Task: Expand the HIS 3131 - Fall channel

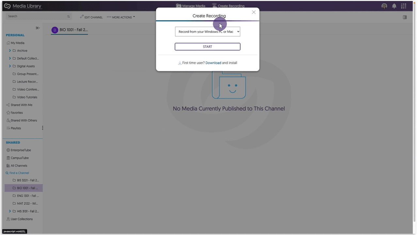Action: point(10,211)
